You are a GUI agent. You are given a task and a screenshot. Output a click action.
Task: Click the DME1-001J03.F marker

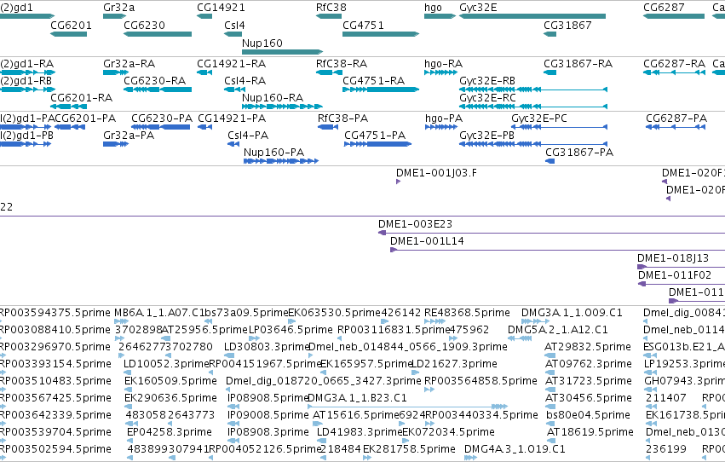398,182
